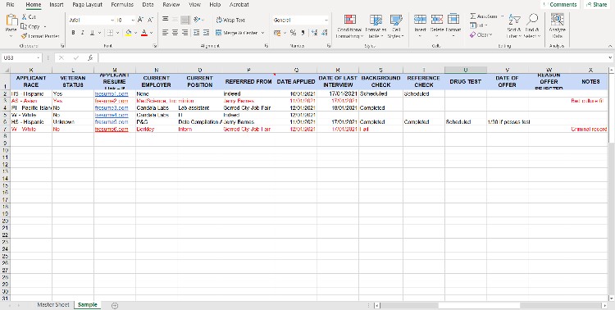Viewport: 615px width, 310px height.
Task: Apply top vertical alignment
Action: [166, 19]
